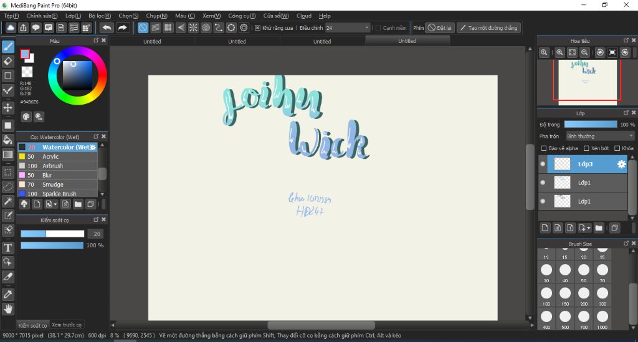Pick brush size 100 in the Brush Size panel
Screen dimensions: 638x342
[546, 296]
